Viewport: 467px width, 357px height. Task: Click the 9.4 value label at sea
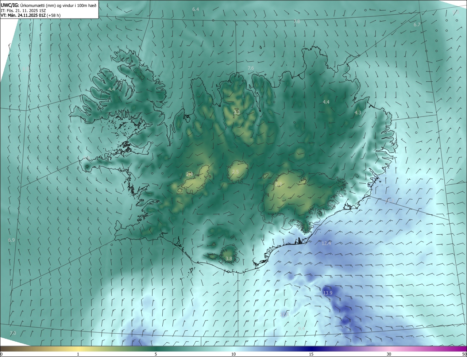(x=301, y=329)
